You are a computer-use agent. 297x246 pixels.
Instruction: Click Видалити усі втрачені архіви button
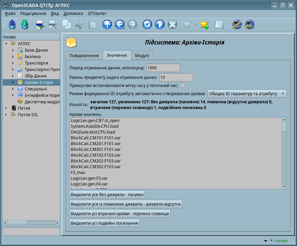[x=120, y=214]
